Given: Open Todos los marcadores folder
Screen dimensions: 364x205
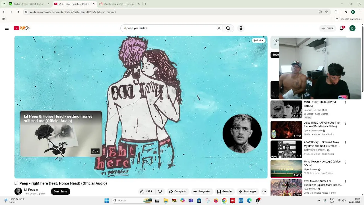Looking at the screenshot, I should click(348, 19).
